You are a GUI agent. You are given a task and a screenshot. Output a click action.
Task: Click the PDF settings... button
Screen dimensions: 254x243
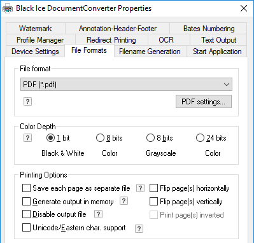204,102
